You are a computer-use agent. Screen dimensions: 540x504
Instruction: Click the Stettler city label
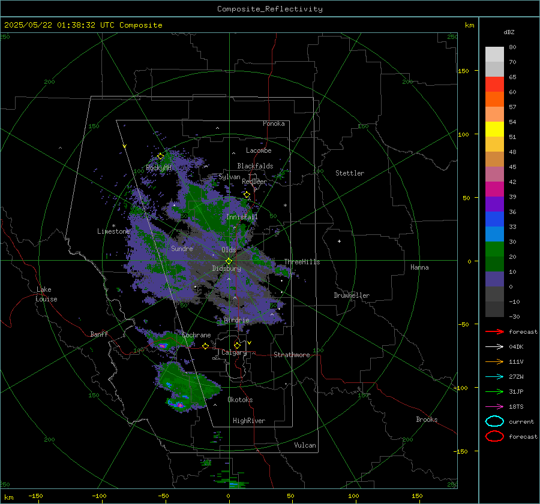pos(350,173)
